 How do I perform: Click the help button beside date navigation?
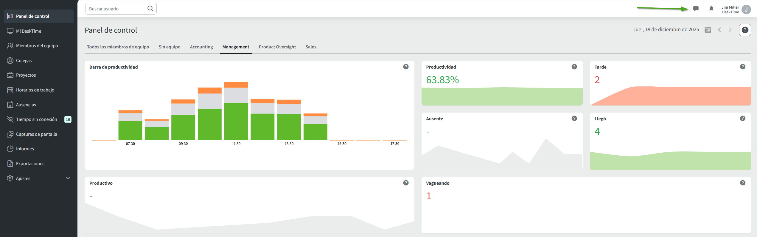(745, 30)
